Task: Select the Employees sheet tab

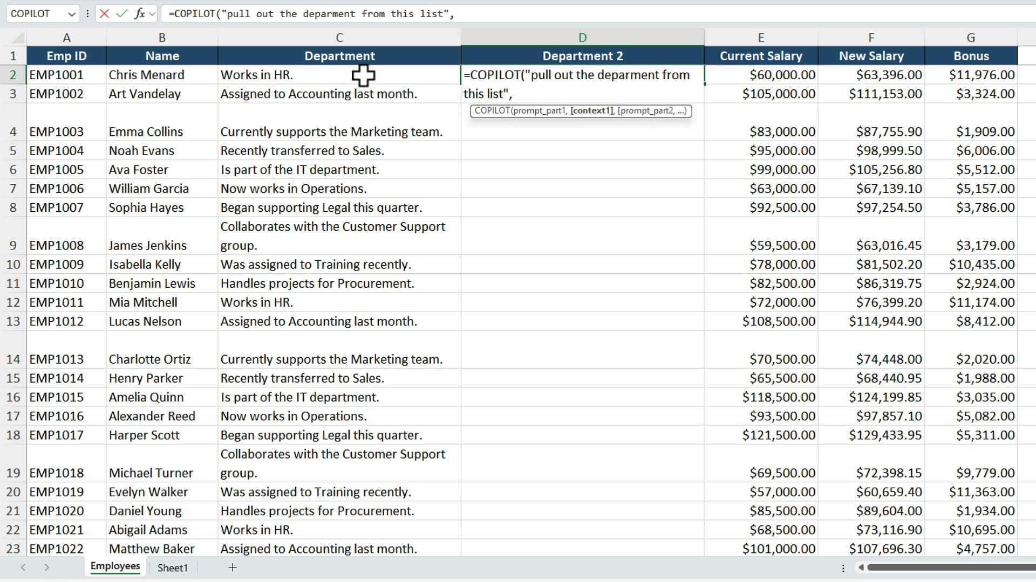Action: pos(114,566)
